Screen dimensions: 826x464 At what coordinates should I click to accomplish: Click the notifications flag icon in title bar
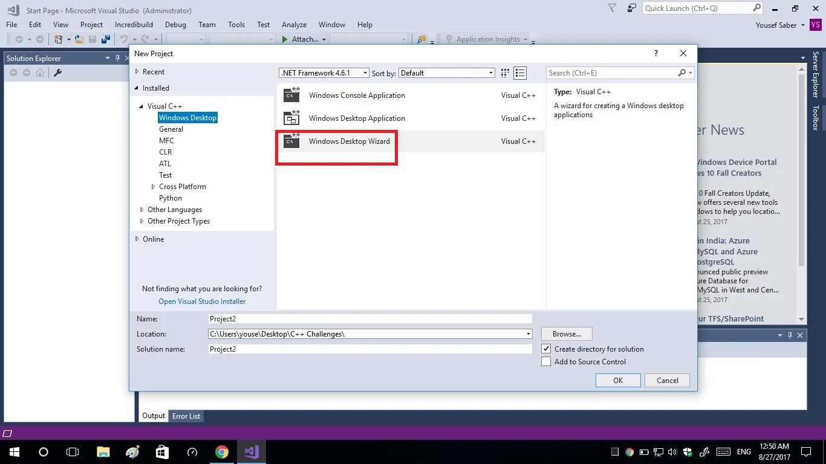[x=613, y=8]
